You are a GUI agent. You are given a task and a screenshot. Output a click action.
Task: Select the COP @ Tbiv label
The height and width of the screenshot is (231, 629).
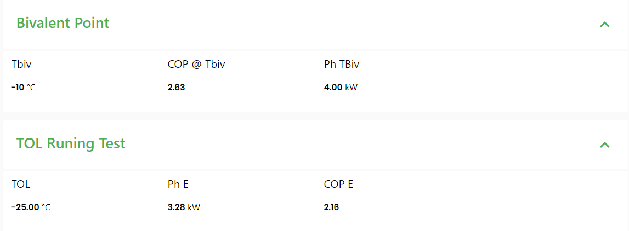click(x=196, y=65)
